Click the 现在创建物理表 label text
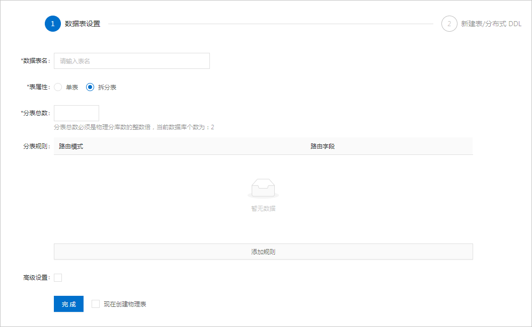Viewport: 532px width, 327px height. click(125, 304)
